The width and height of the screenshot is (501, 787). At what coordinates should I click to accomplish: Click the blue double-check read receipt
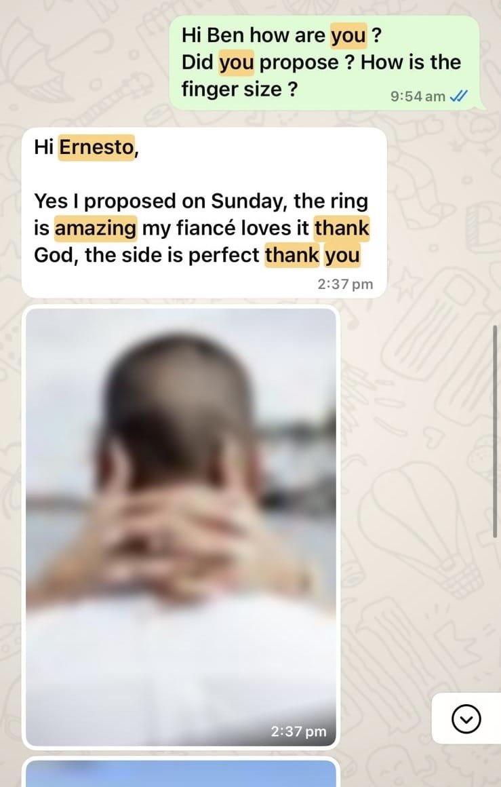pos(459,96)
